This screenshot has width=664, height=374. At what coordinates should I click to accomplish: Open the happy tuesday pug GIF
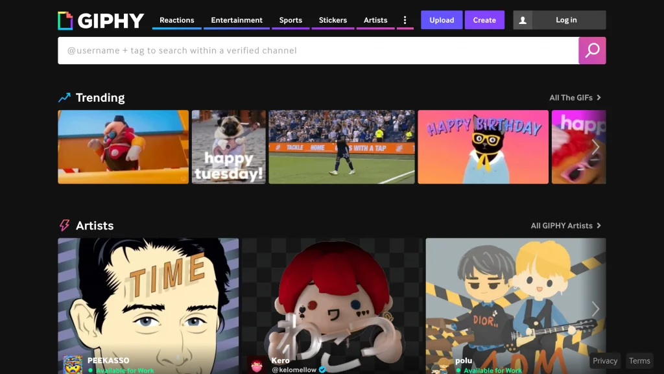(229, 146)
